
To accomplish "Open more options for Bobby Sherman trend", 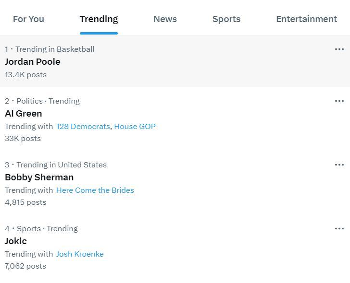I will pyautogui.click(x=339, y=165).
